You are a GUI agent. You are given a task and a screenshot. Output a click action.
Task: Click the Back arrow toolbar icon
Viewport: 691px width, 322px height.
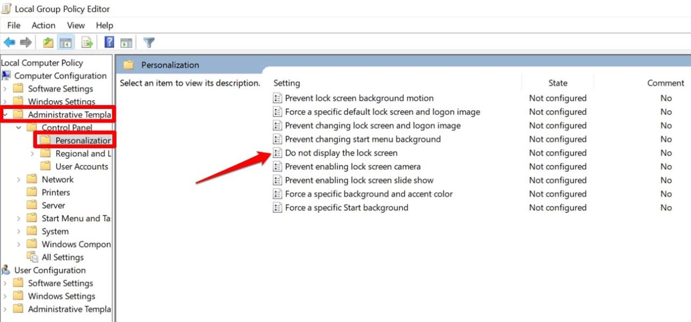tap(9, 43)
